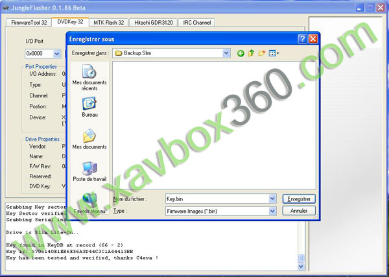Expand the Nom du fichier dropdown
The width and height of the screenshot is (389, 277).
click(272, 199)
